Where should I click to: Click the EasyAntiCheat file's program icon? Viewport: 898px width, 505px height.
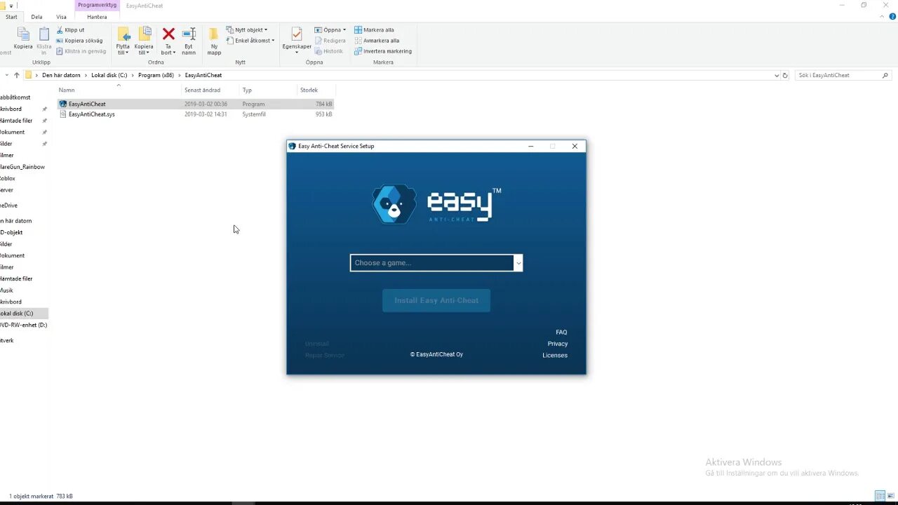63,104
